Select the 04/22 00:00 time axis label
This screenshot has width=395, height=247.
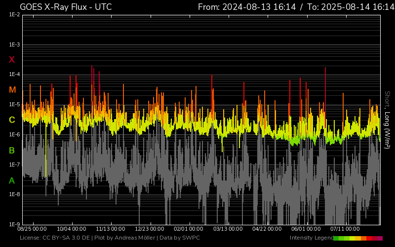click(x=267, y=229)
